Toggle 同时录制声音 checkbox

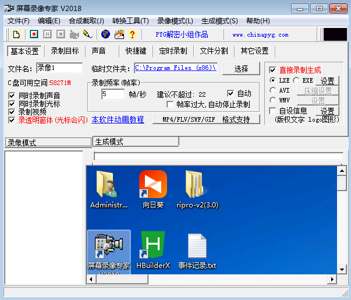(12, 96)
